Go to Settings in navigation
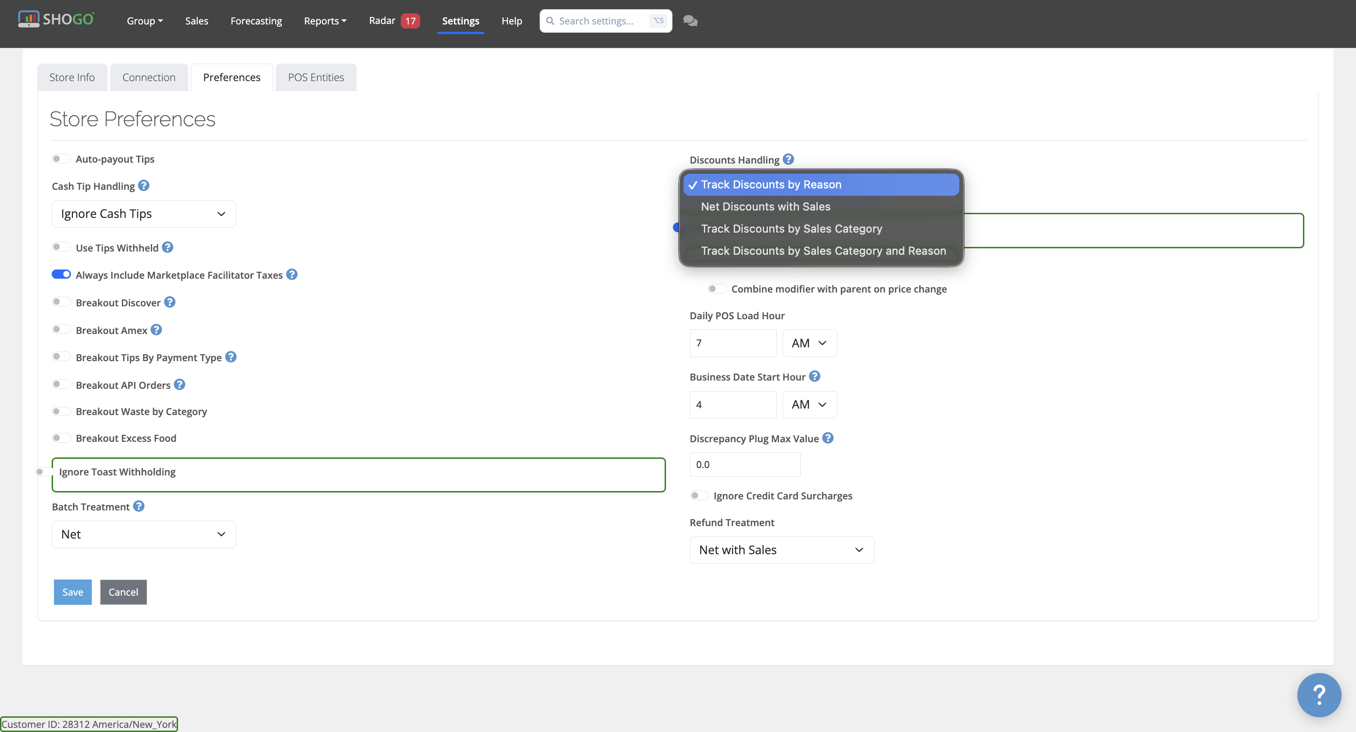Screen dimensions: 1356x732 click(x=461, y=21)
